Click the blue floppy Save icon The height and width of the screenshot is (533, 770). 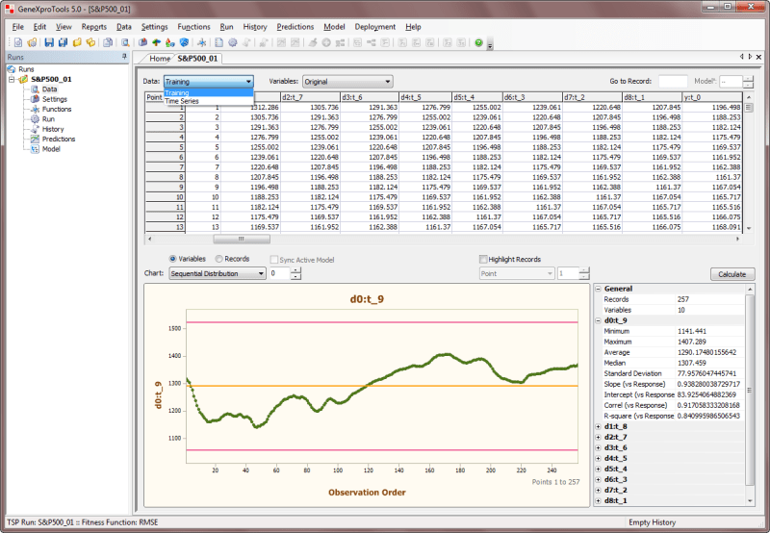[x=49, y=42]
